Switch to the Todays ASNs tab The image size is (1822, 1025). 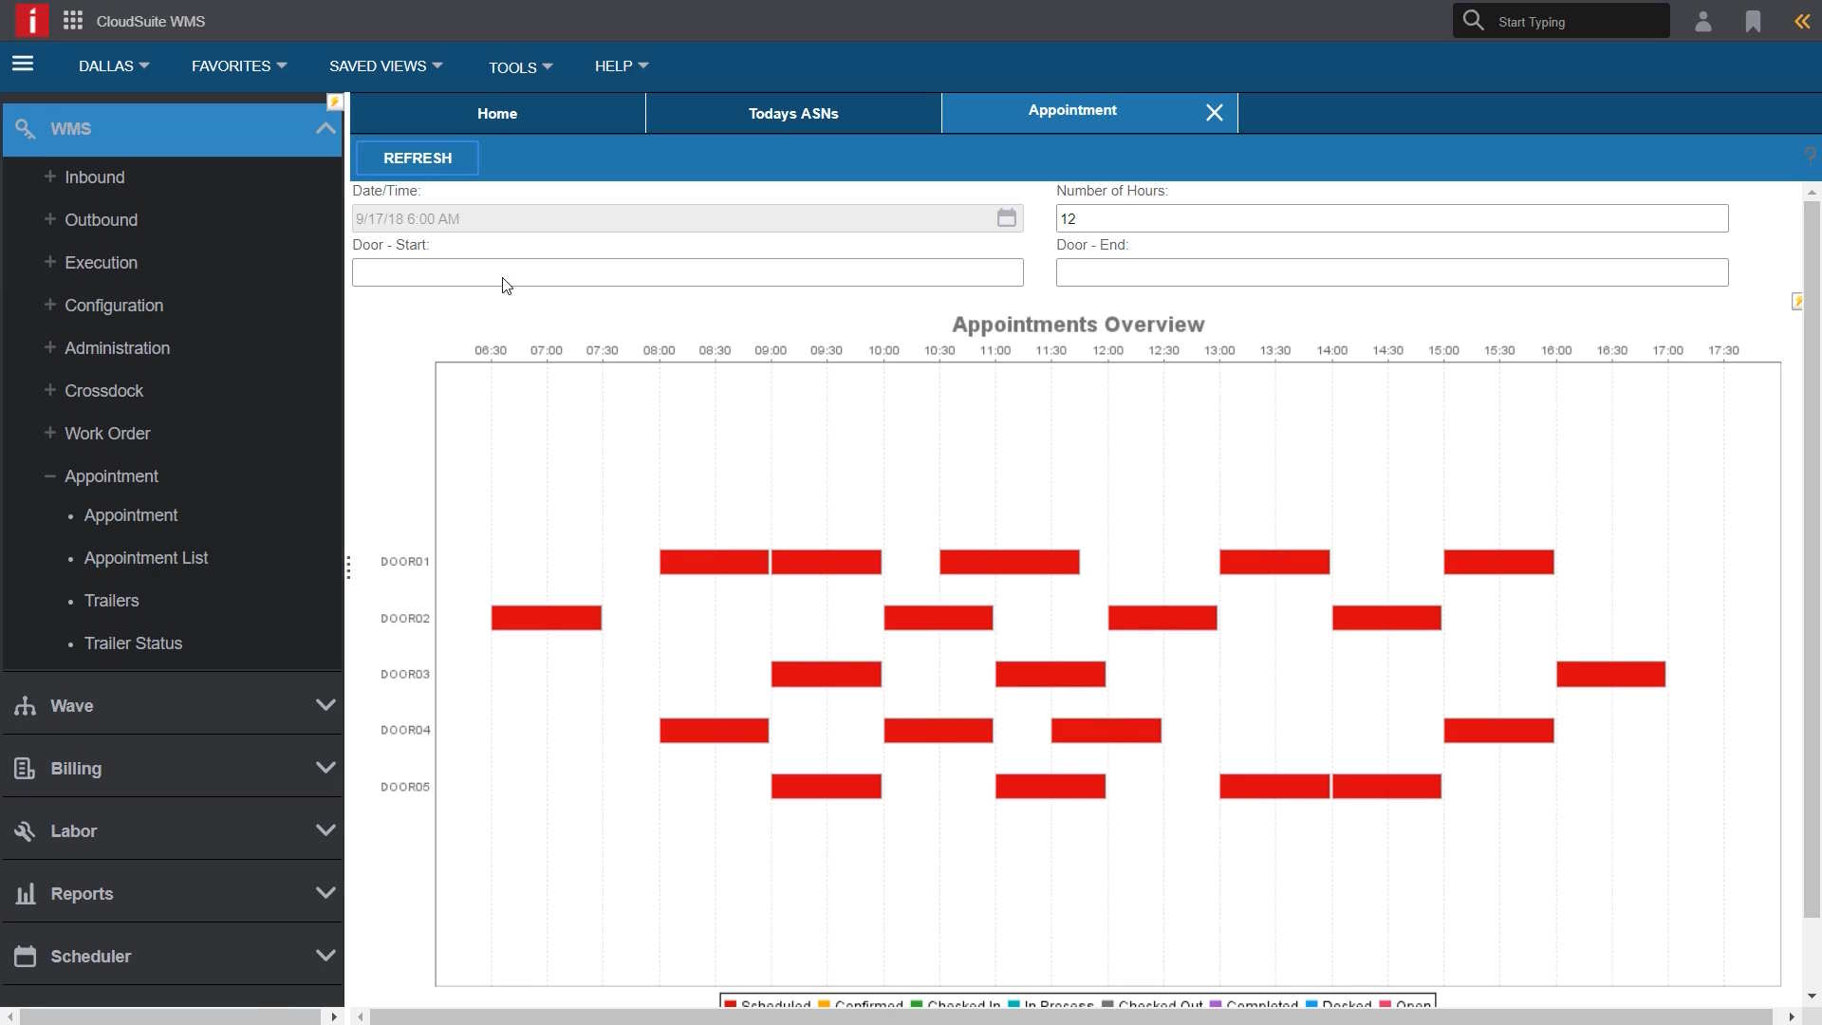click(793, 113)
